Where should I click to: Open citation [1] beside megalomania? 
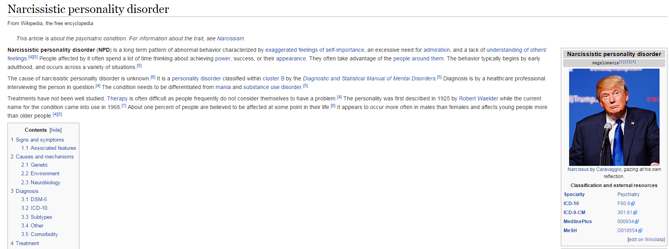[621, 62]
